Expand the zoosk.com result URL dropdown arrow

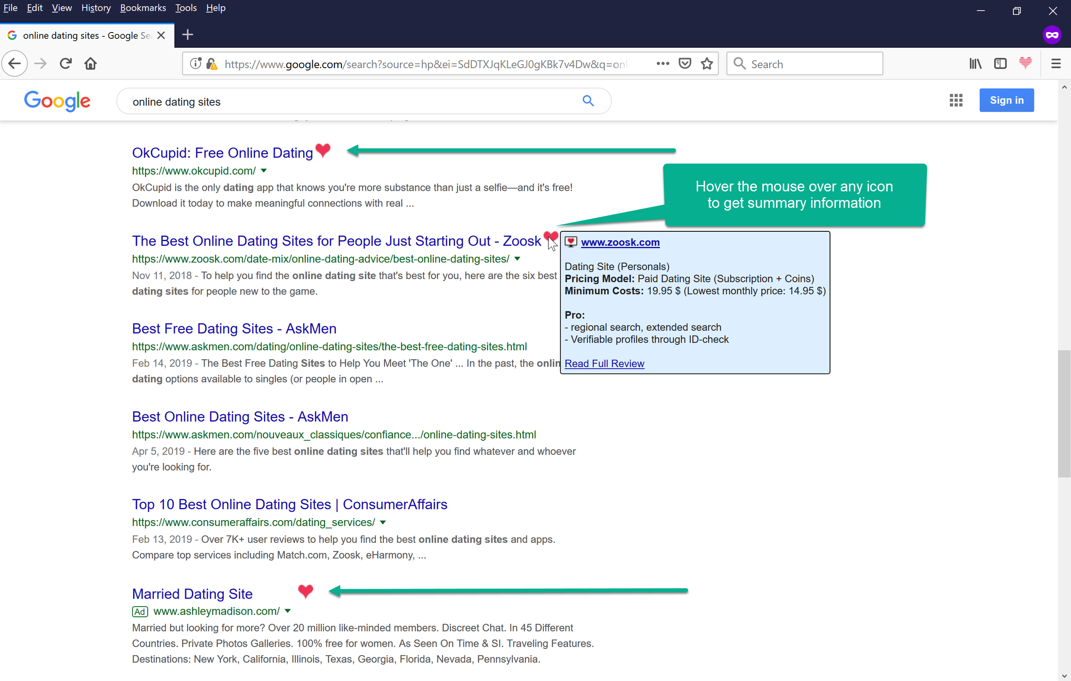coord(517,259)
